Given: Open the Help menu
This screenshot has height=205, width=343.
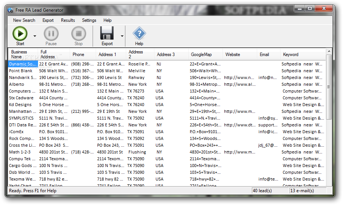Looking at the screenshot, I should click(x=107, y=20).
